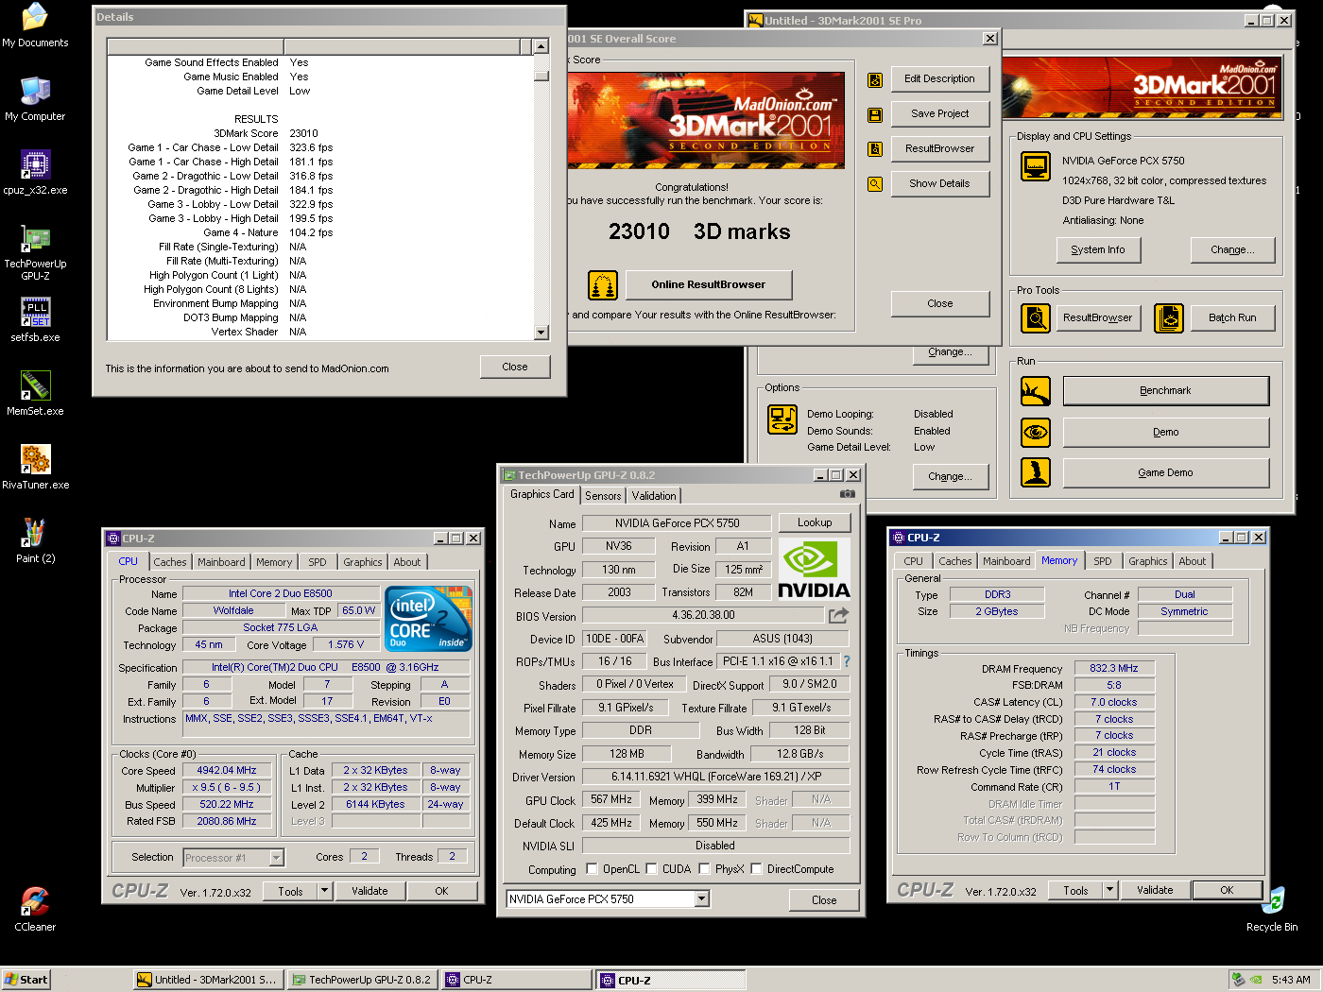
Task: Click the Start button on taskbar
Action: (26, 980)
